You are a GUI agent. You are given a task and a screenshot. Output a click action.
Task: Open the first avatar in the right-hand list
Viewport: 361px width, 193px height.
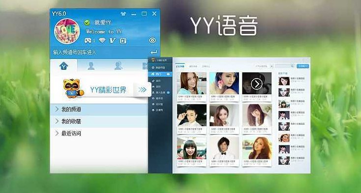click(x=284, y=81)
